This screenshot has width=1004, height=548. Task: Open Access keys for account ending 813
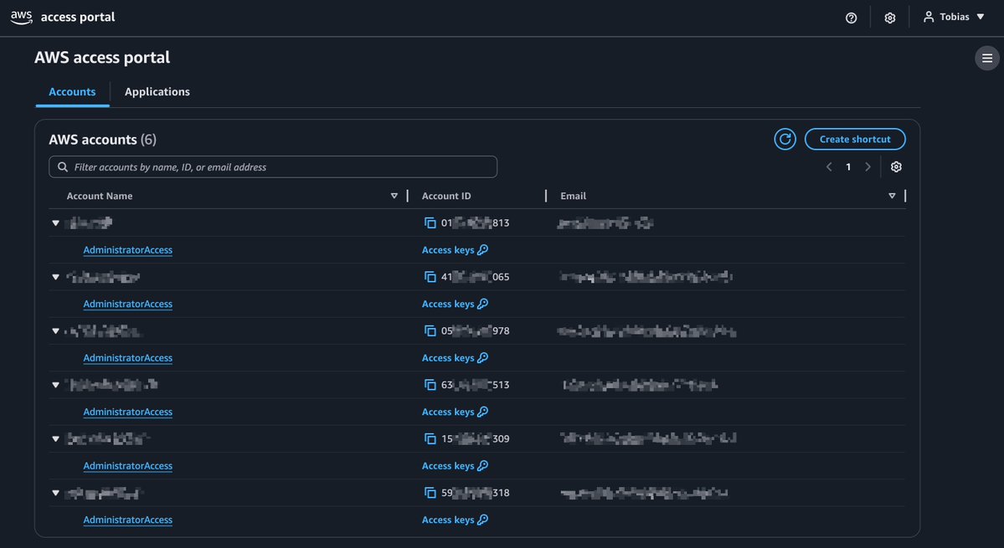pyautogui.click(x=455, y=250)
